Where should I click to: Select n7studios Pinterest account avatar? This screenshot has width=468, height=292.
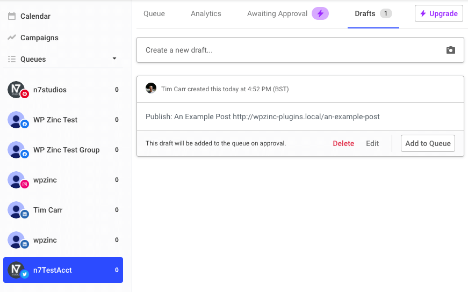[x=17, y=90]
